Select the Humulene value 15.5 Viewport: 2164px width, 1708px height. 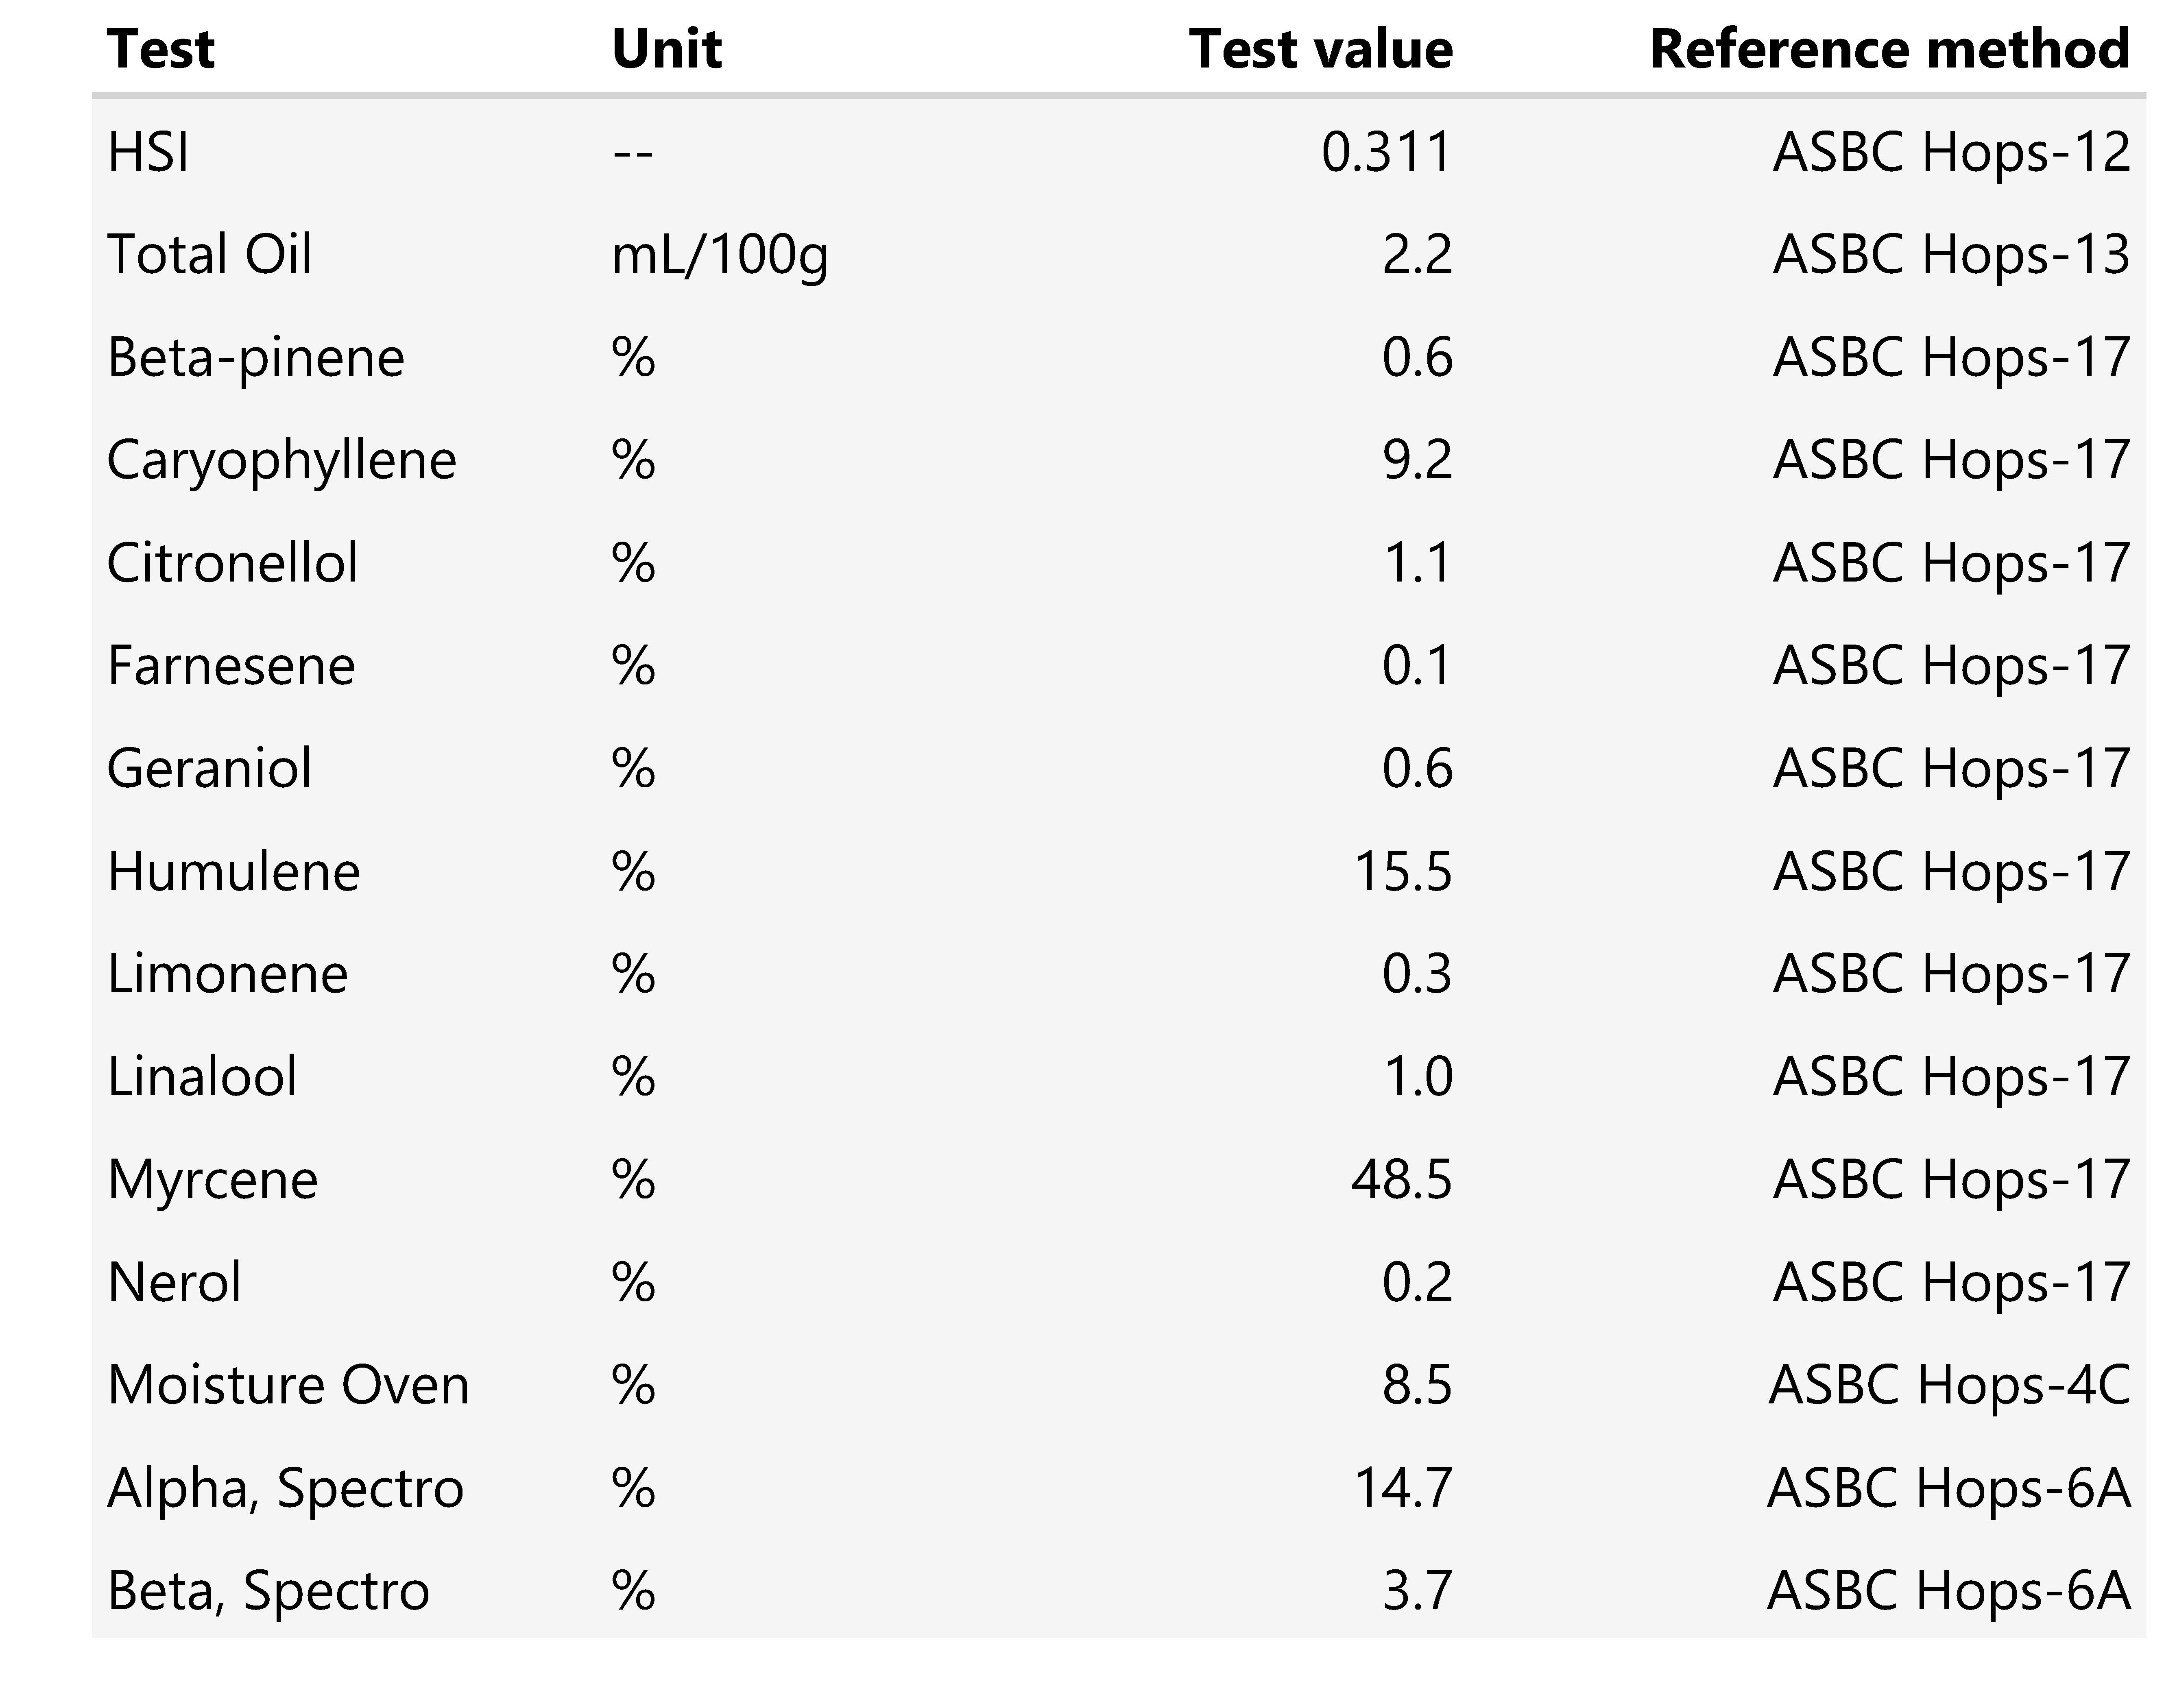(1402, 872)
